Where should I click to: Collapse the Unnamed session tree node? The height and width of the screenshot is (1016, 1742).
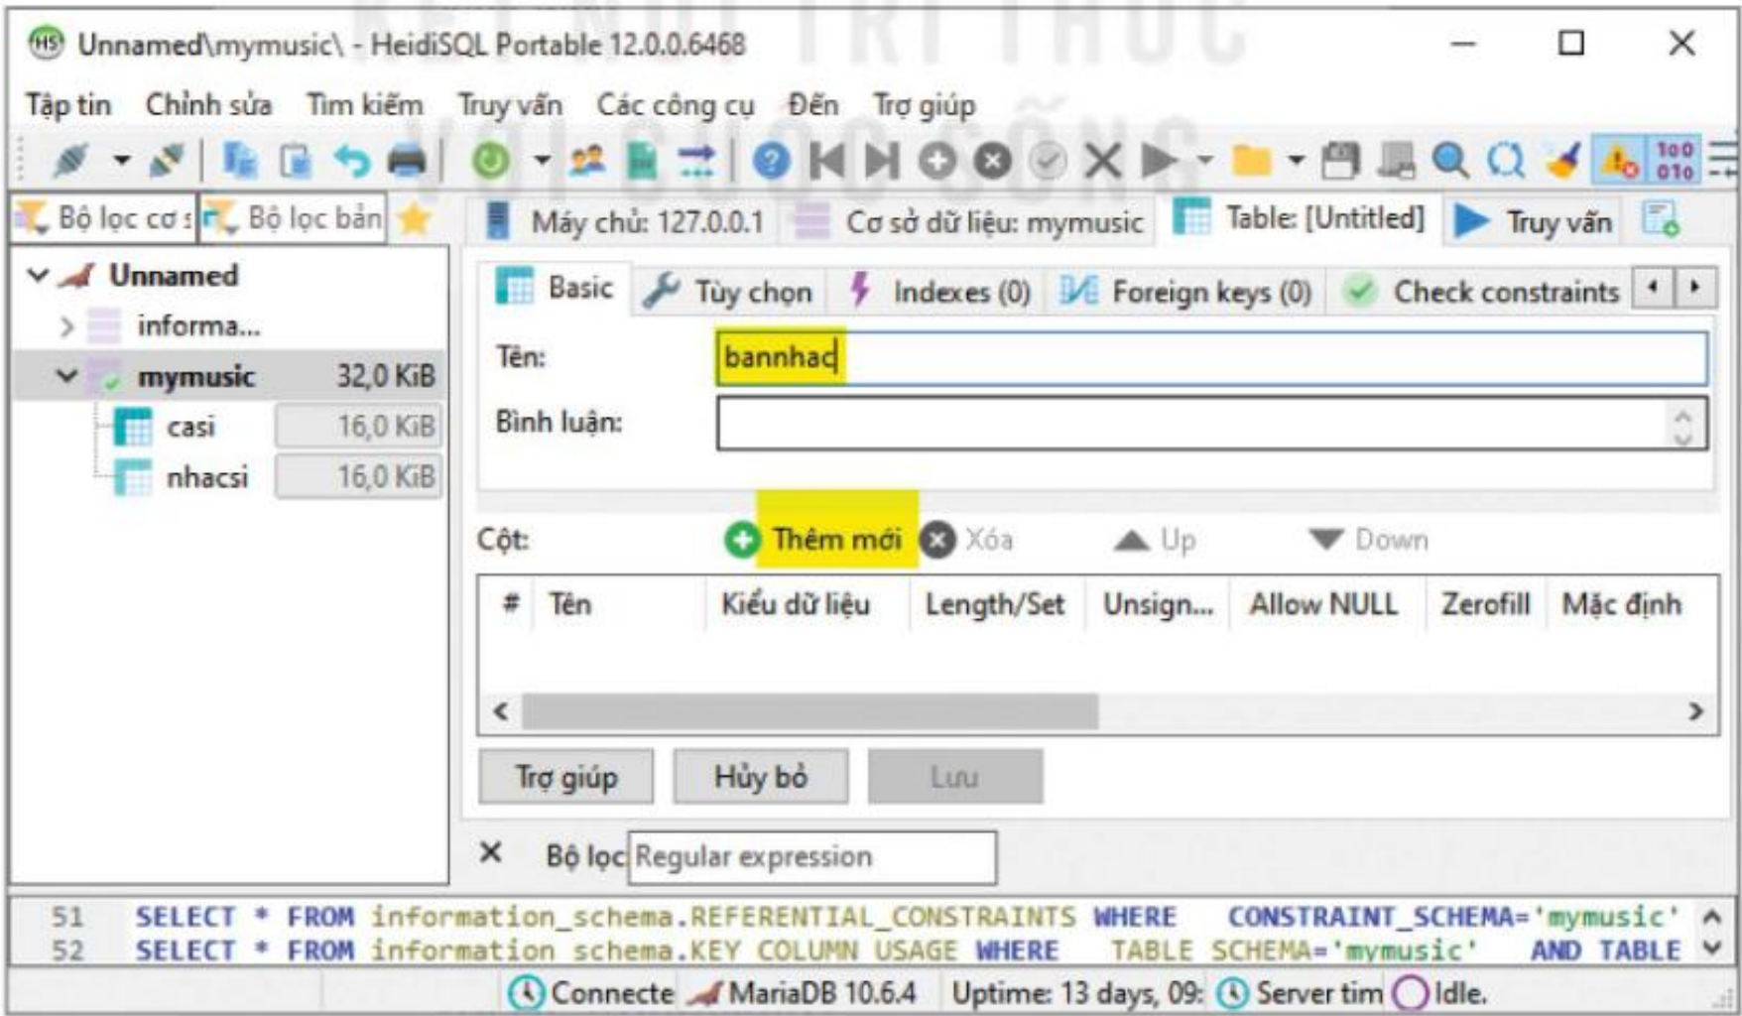click(x=38, y=275)
